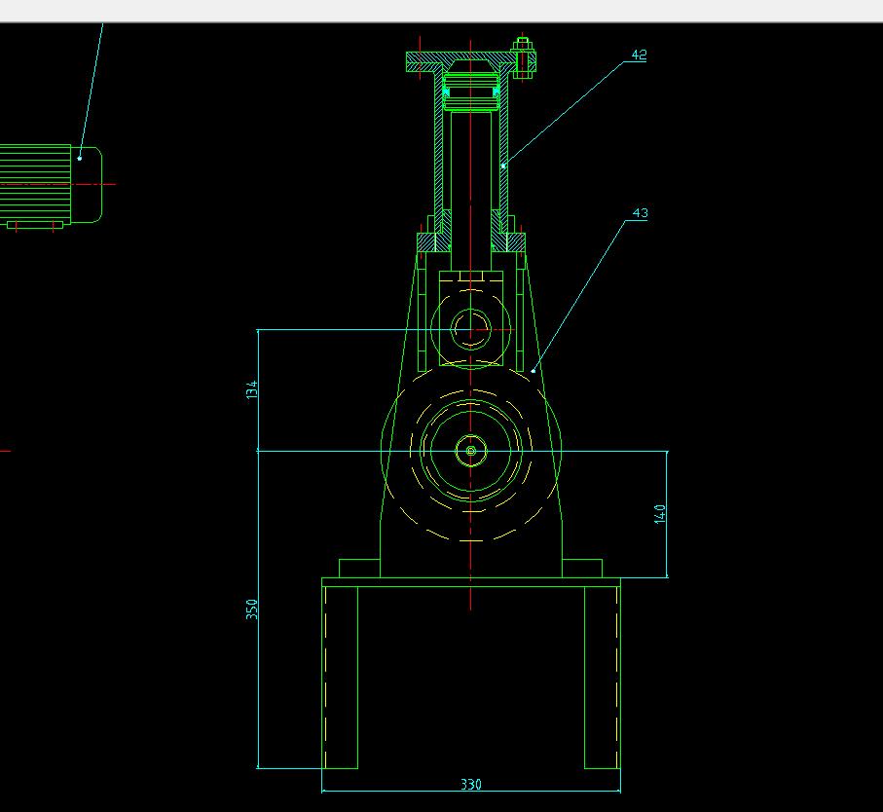Viewport: 883px width, 812px height.
Task: Select the 350 height dimension text
Action: click(x=252, y=609)
